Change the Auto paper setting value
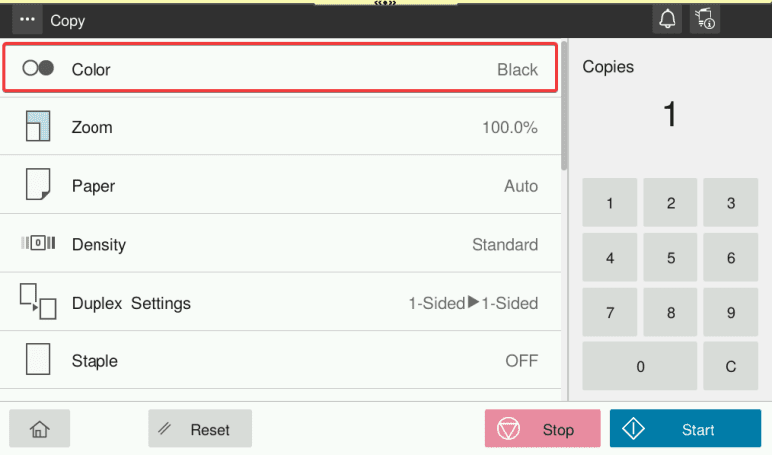This screenshot has width=772, height=455. pyautogui.click(x=520, y=186)
